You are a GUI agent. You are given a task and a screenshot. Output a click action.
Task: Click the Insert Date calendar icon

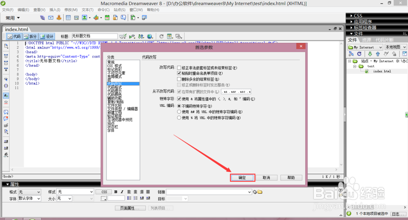point(107,18)
